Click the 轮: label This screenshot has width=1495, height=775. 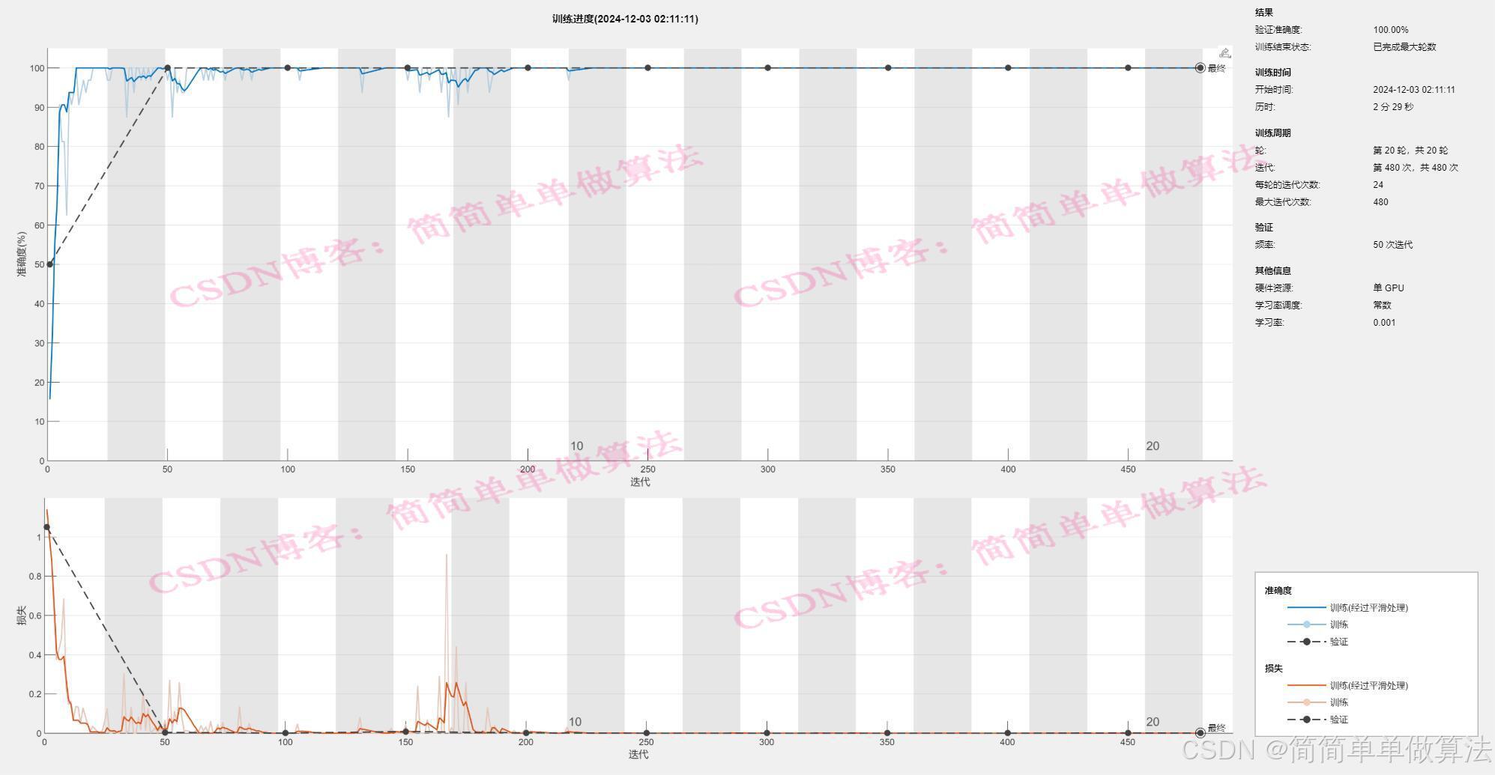point(1260,151)
